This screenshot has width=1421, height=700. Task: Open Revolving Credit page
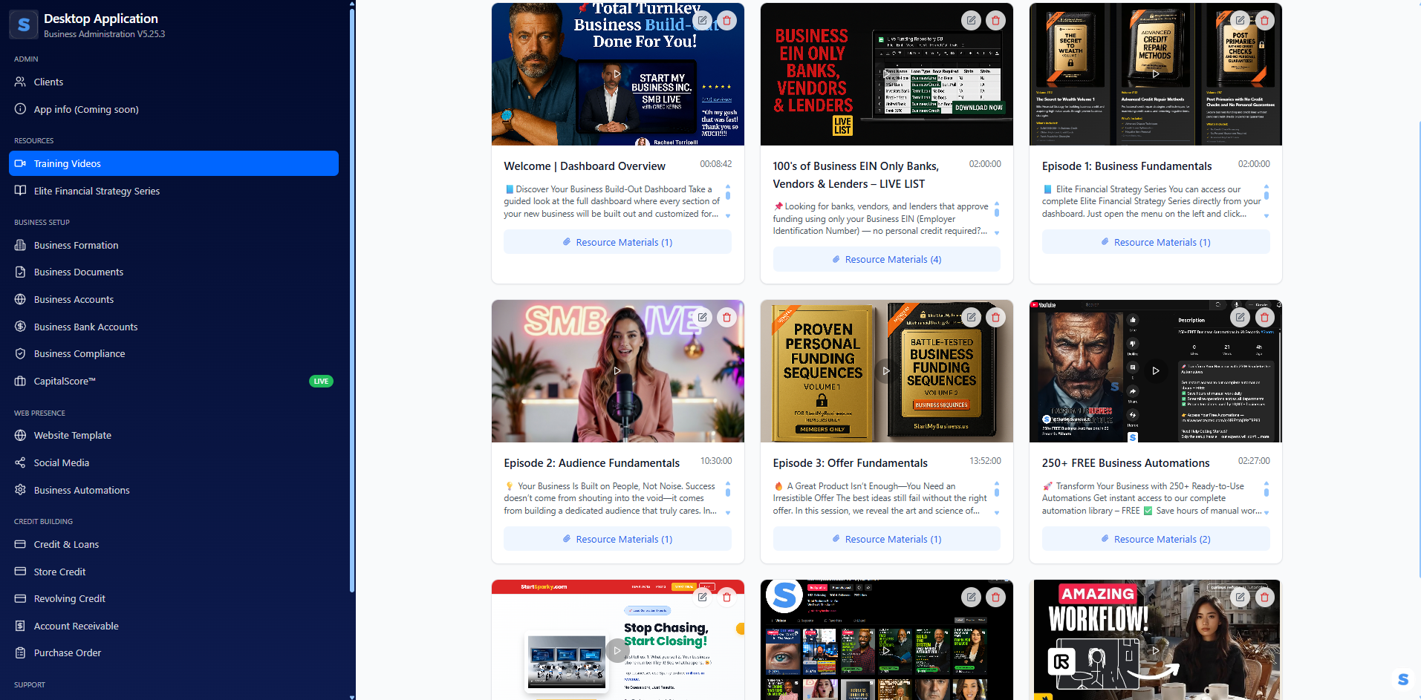pos(174,599)
